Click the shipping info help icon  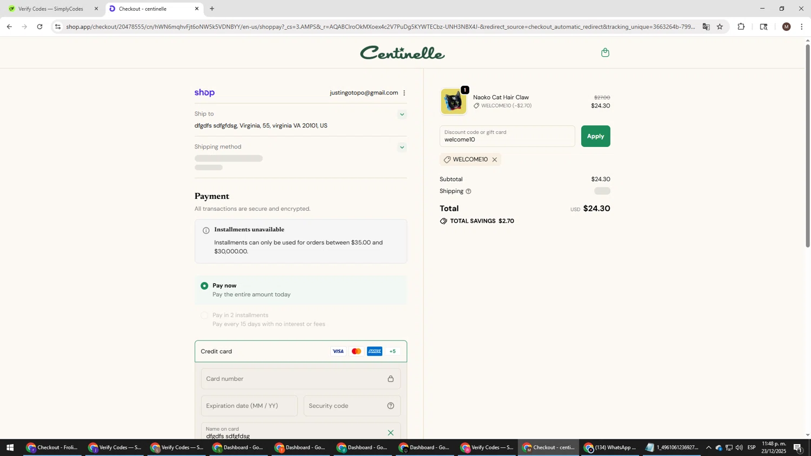[x=468, y=191]
